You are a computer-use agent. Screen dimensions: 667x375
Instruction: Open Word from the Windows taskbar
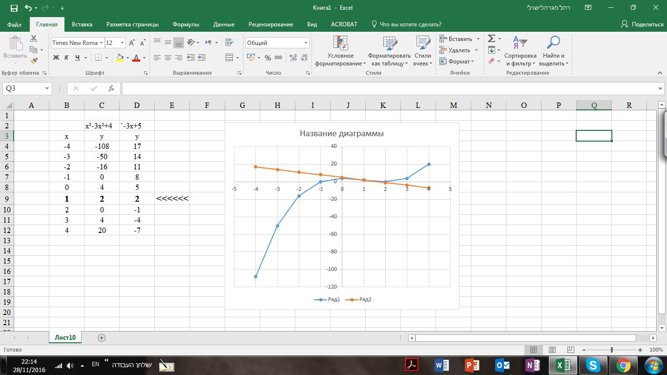point(441,365)
